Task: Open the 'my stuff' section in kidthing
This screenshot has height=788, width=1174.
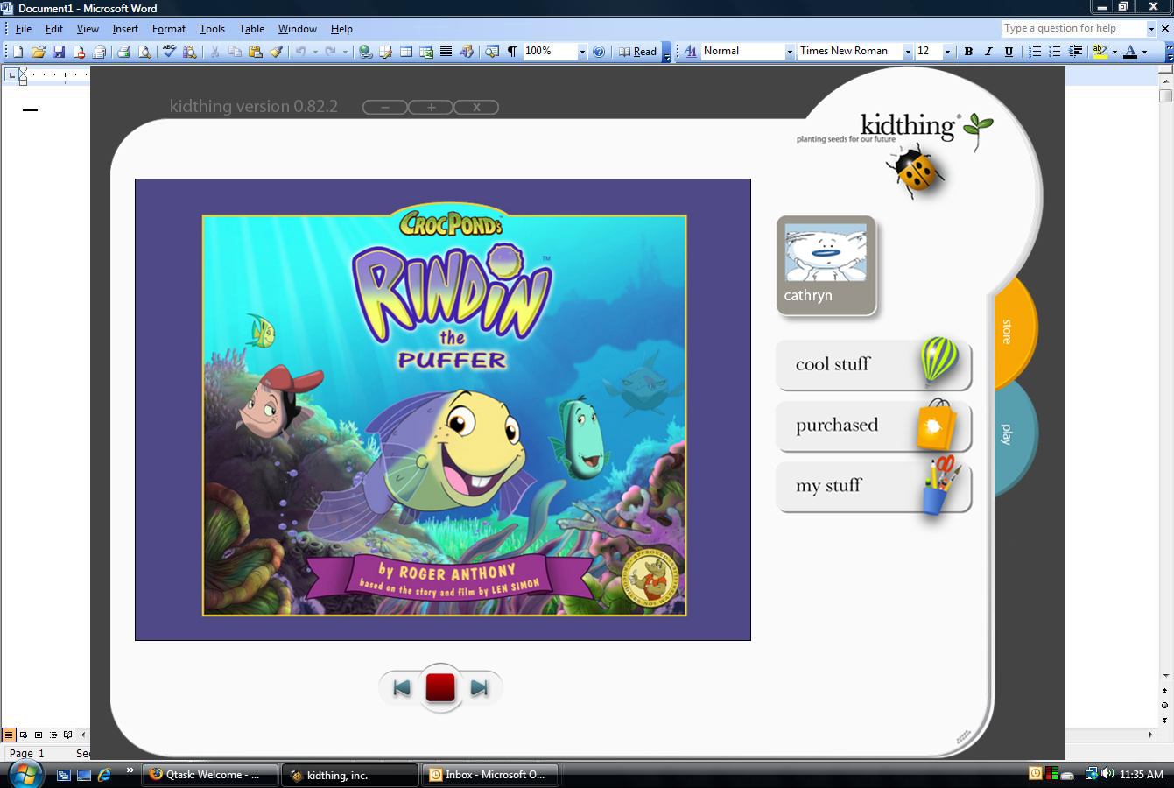Action: pos(874,486)
